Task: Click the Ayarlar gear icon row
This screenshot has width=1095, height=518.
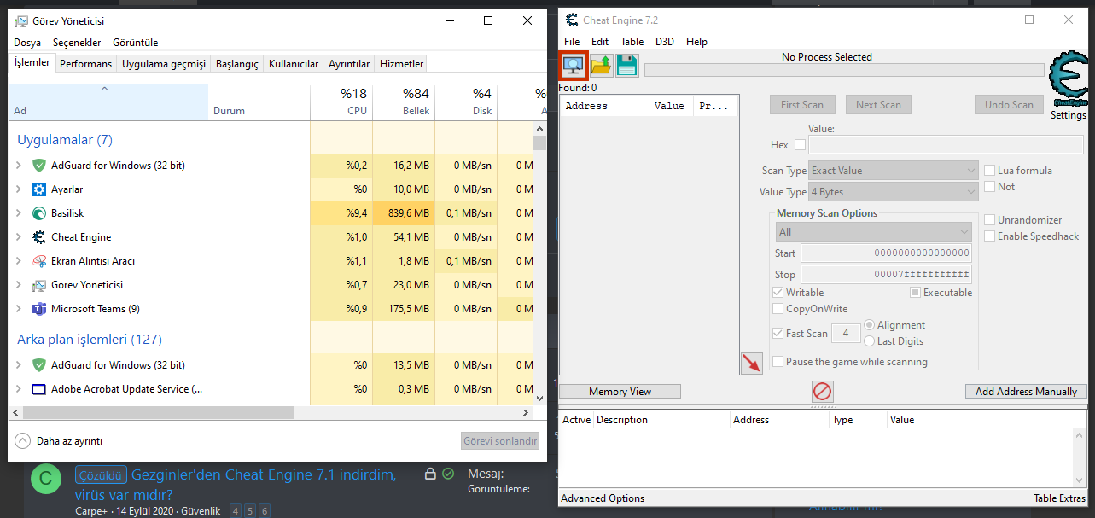Action: point(38,189)
